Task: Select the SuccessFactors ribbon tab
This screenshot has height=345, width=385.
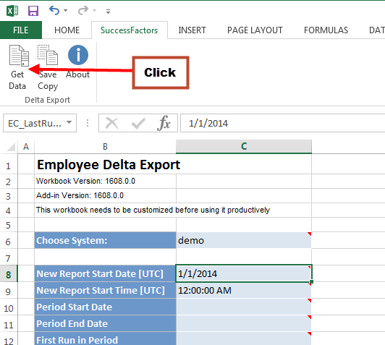Action: tap(130, 30)
